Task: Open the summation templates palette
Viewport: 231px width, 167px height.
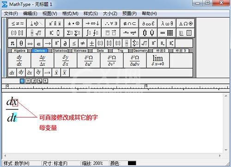Action: (x=73, y=33)
